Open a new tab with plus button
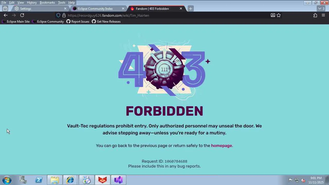Screen dimensions: 329x185 click(190, 8)
